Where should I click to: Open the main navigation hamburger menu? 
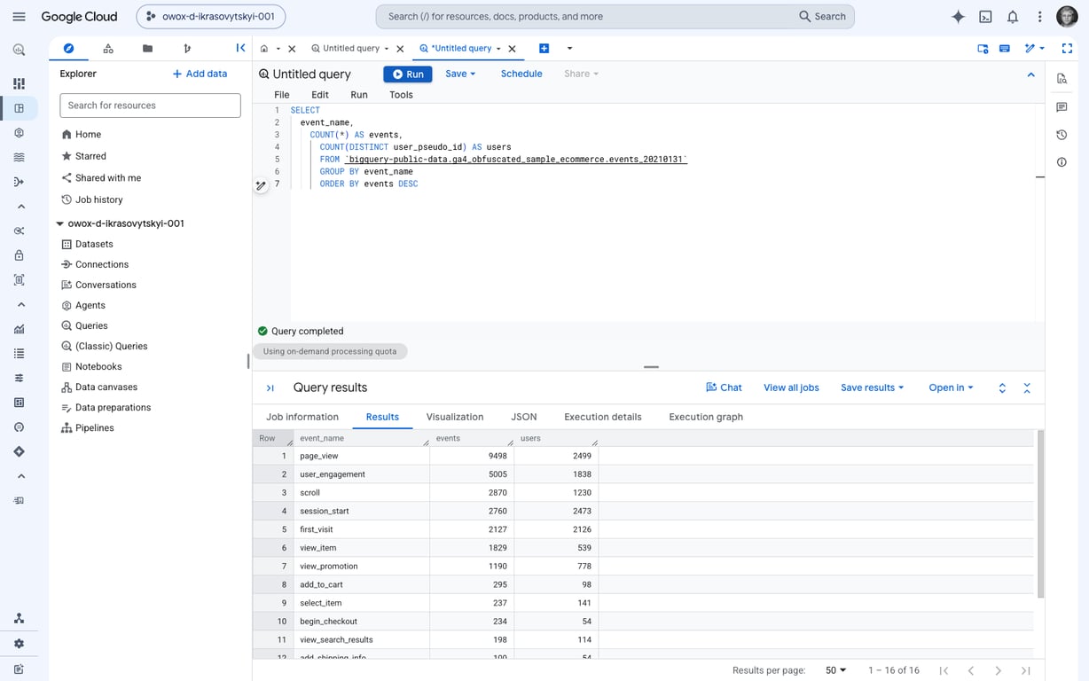pyautogui.click(x=20, y=16)
